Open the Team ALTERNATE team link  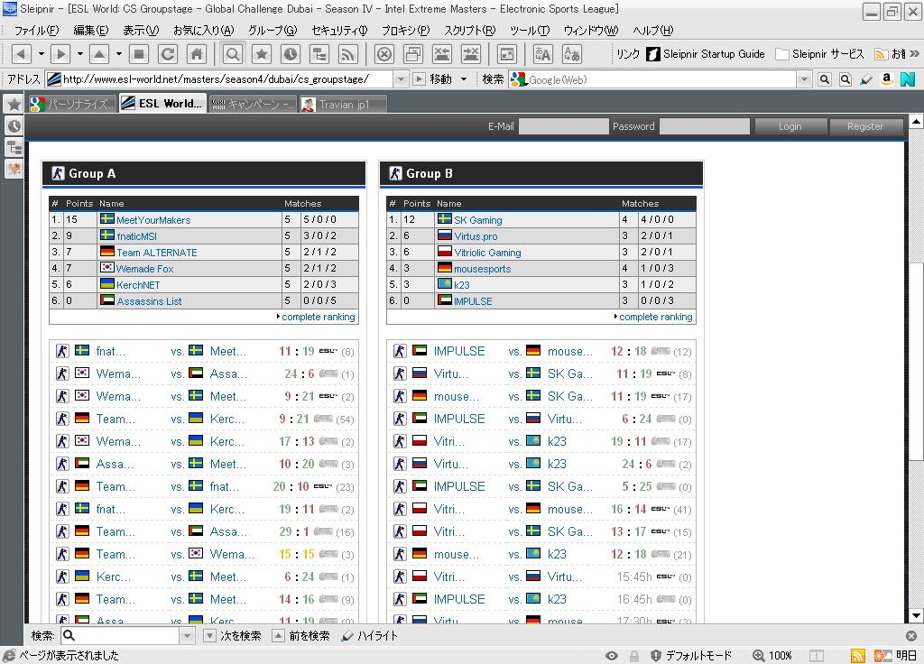click(x=157, y=253)
